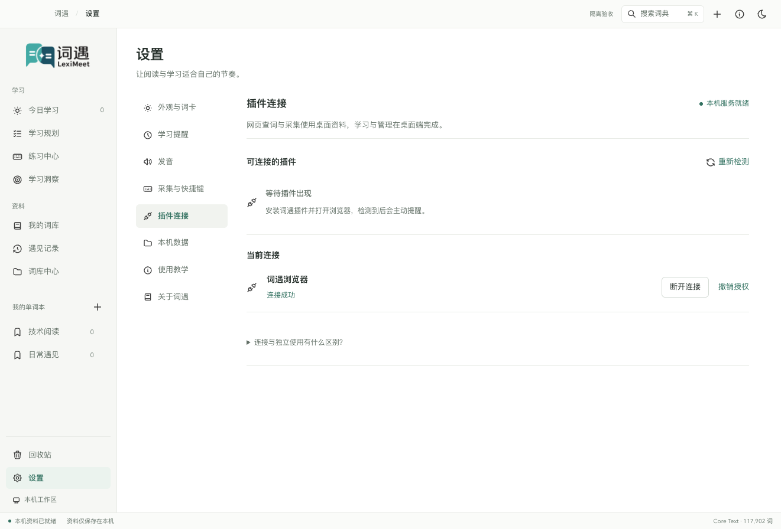This screenshot has height=529, width=781.
Task: Click the 采集与快捷键 keyboard icon
Action: point(148,189)
